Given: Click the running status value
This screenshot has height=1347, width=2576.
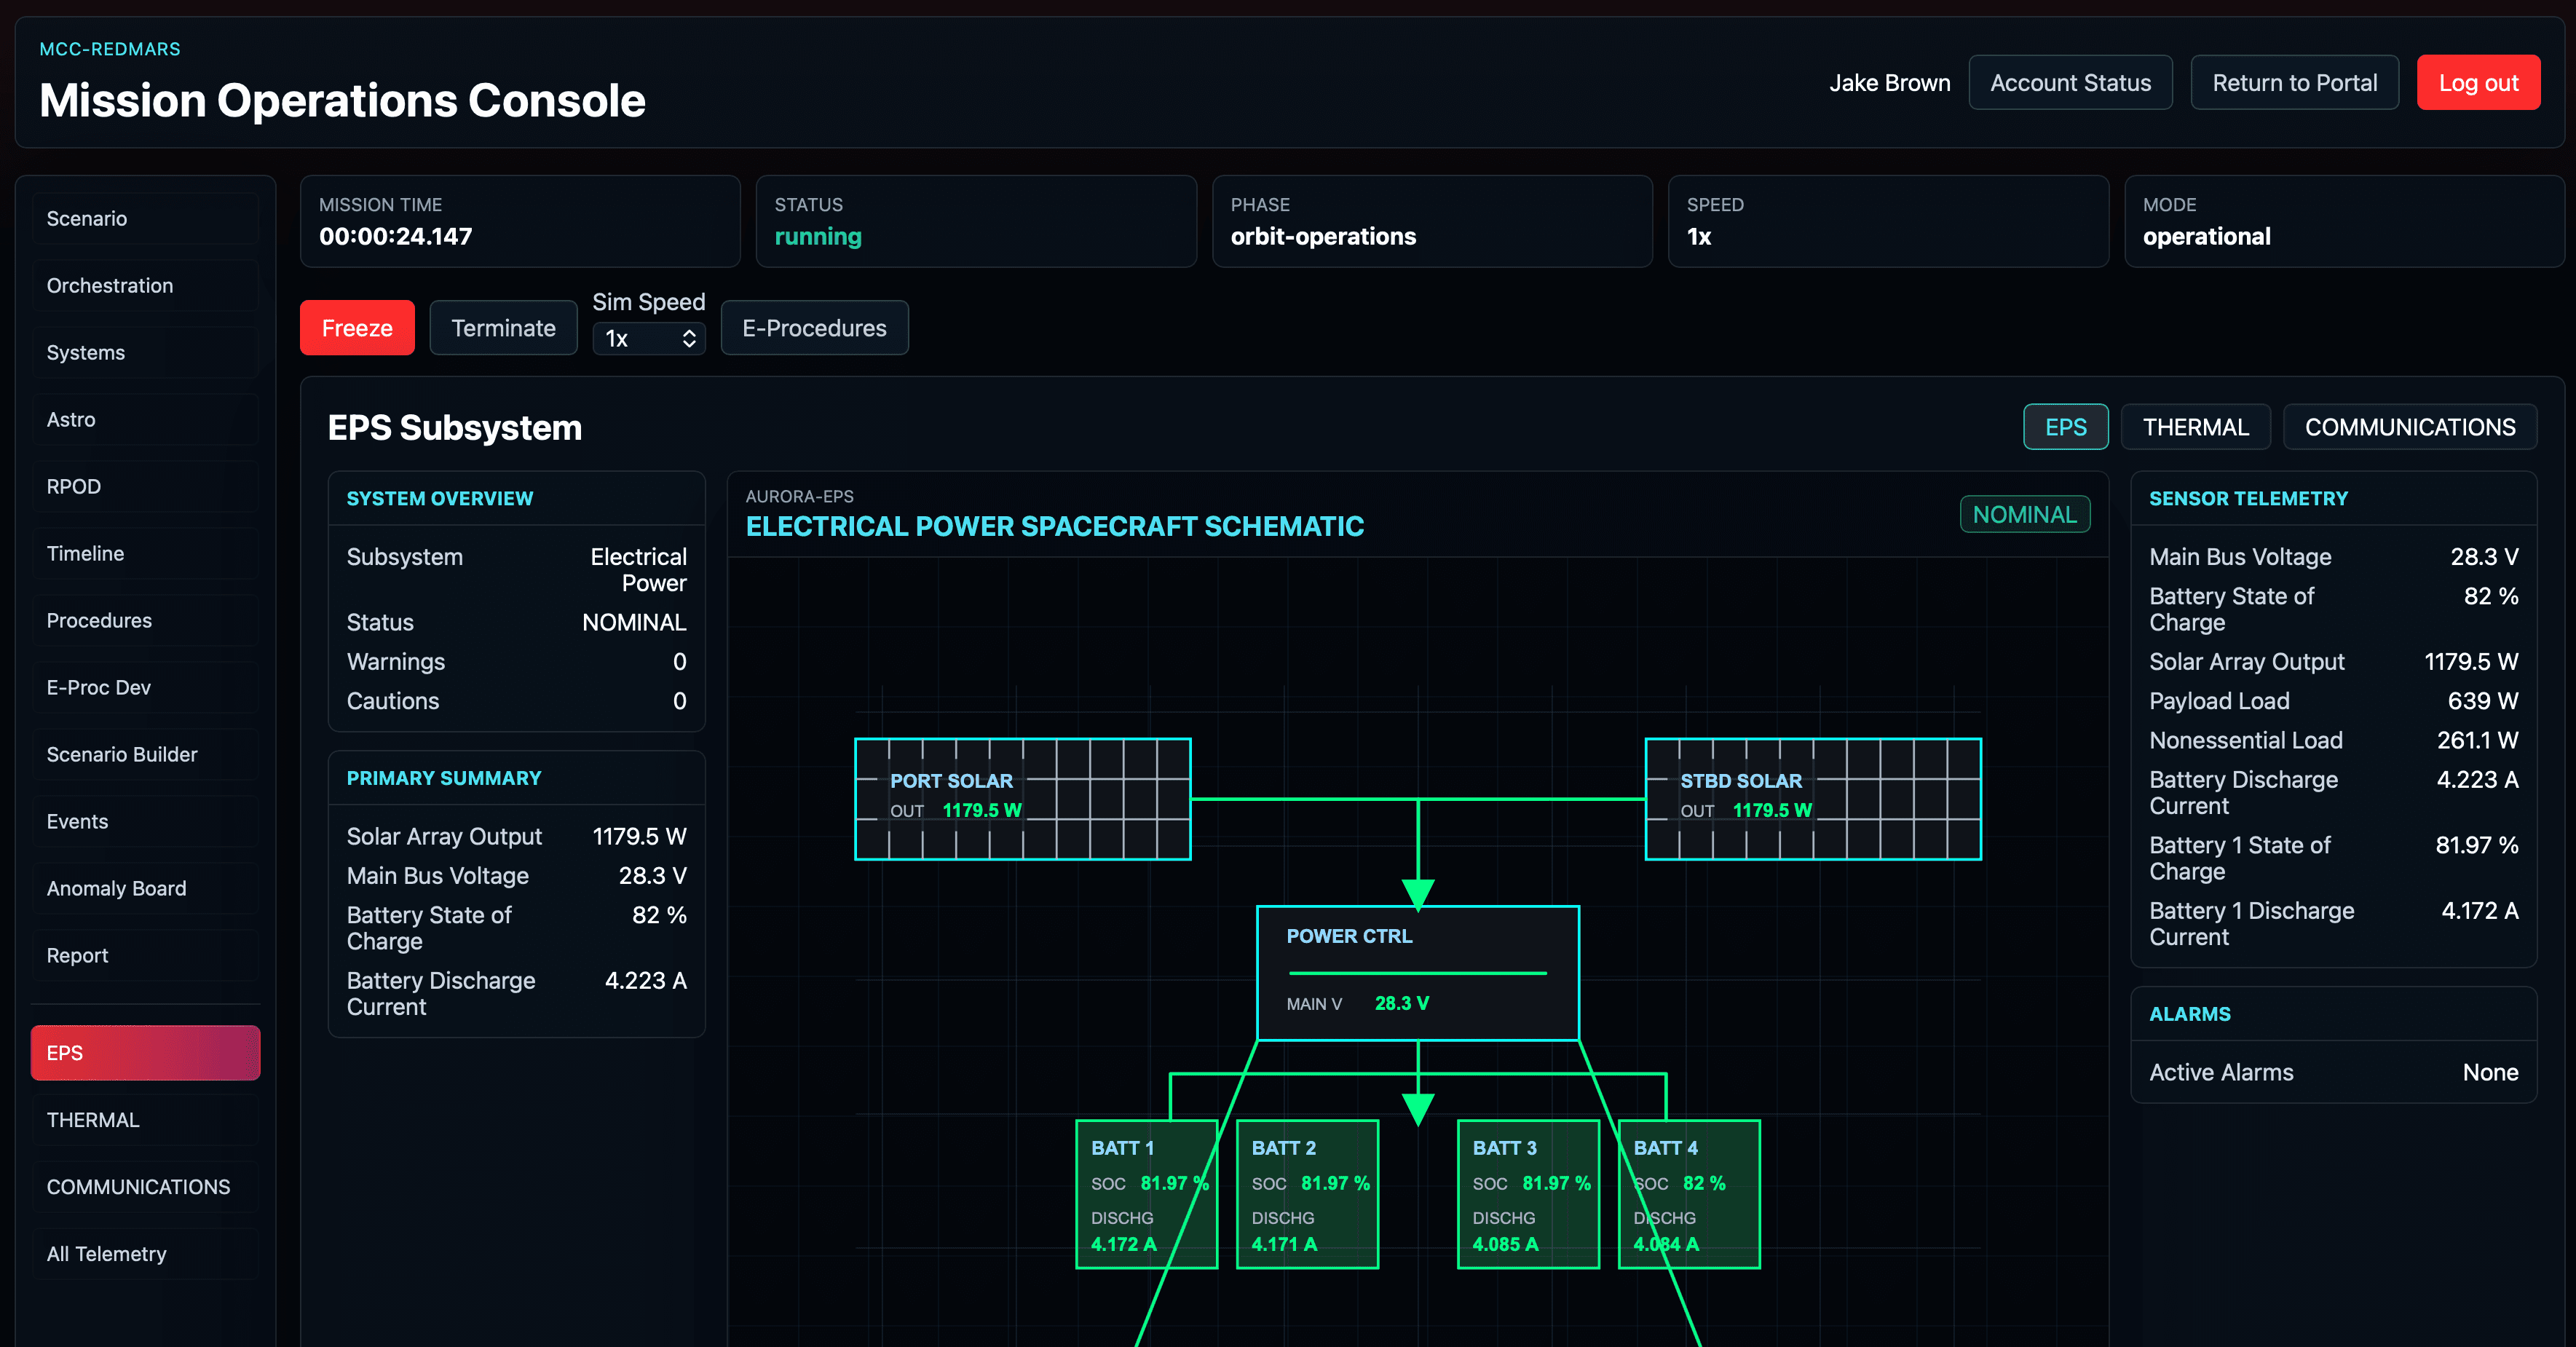Looking at the screenshot, I should coord(818,237).
